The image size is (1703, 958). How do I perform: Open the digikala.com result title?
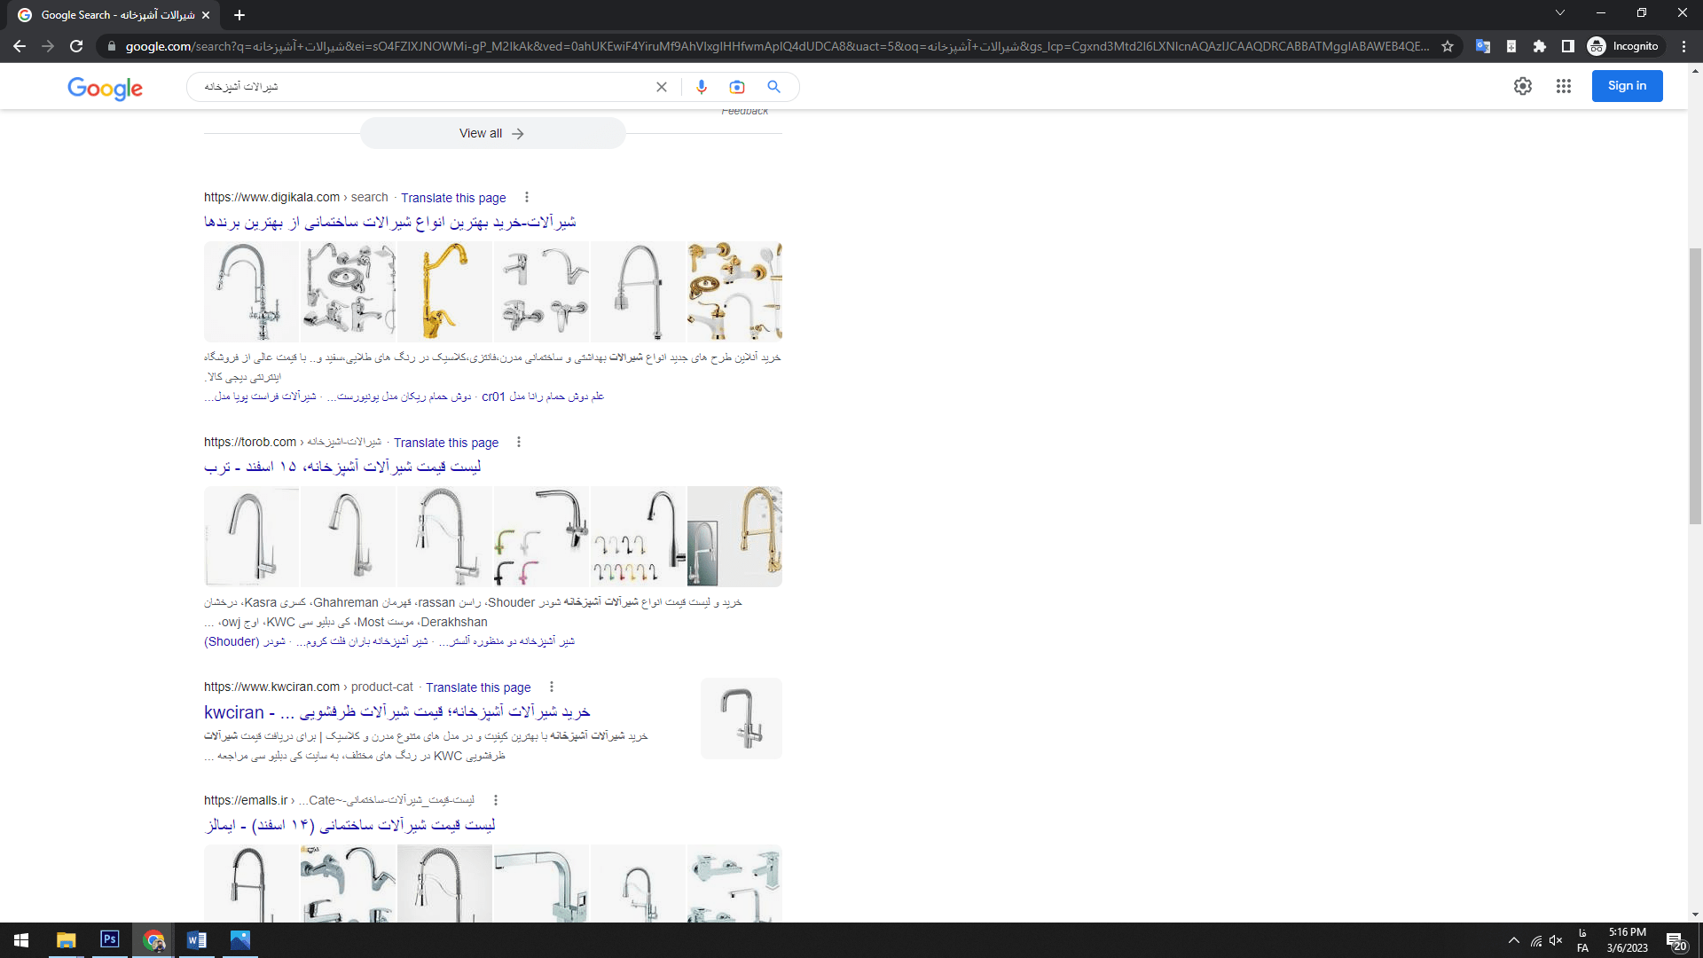tap(390, 222)
